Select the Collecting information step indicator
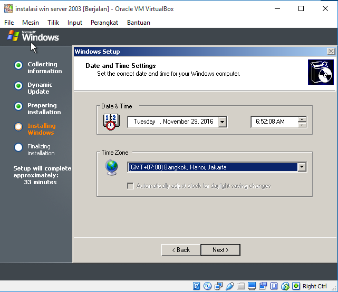Viewport: 338px width, 292px height. click(x=18, y=65)
